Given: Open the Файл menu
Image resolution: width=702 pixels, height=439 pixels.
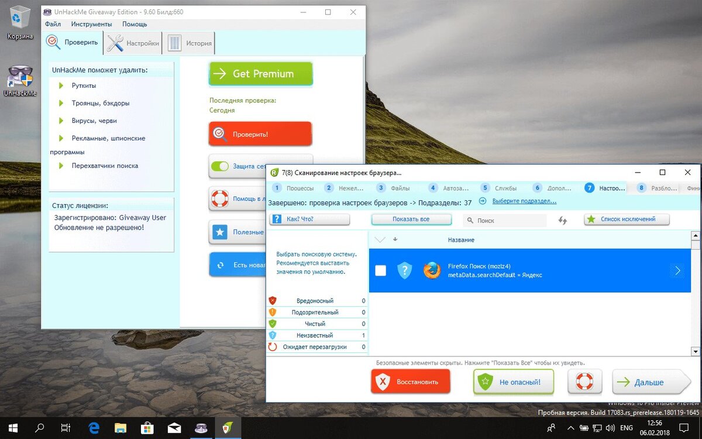Looking at the screenshot, I should [53, 24].
